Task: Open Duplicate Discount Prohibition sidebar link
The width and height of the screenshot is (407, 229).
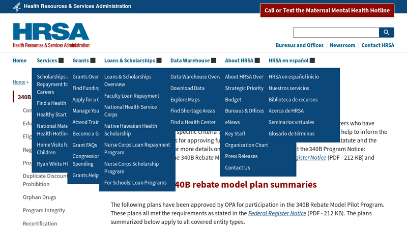Action: [x=45, y=180]
